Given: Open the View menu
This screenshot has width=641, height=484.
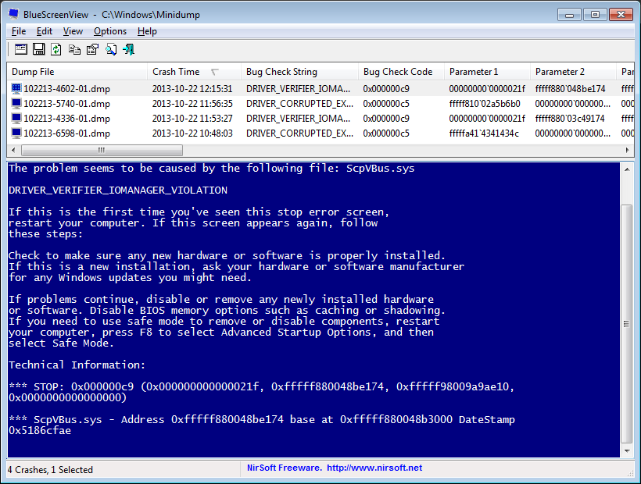Looking at the screenshot, I should (x=73, y=31).
